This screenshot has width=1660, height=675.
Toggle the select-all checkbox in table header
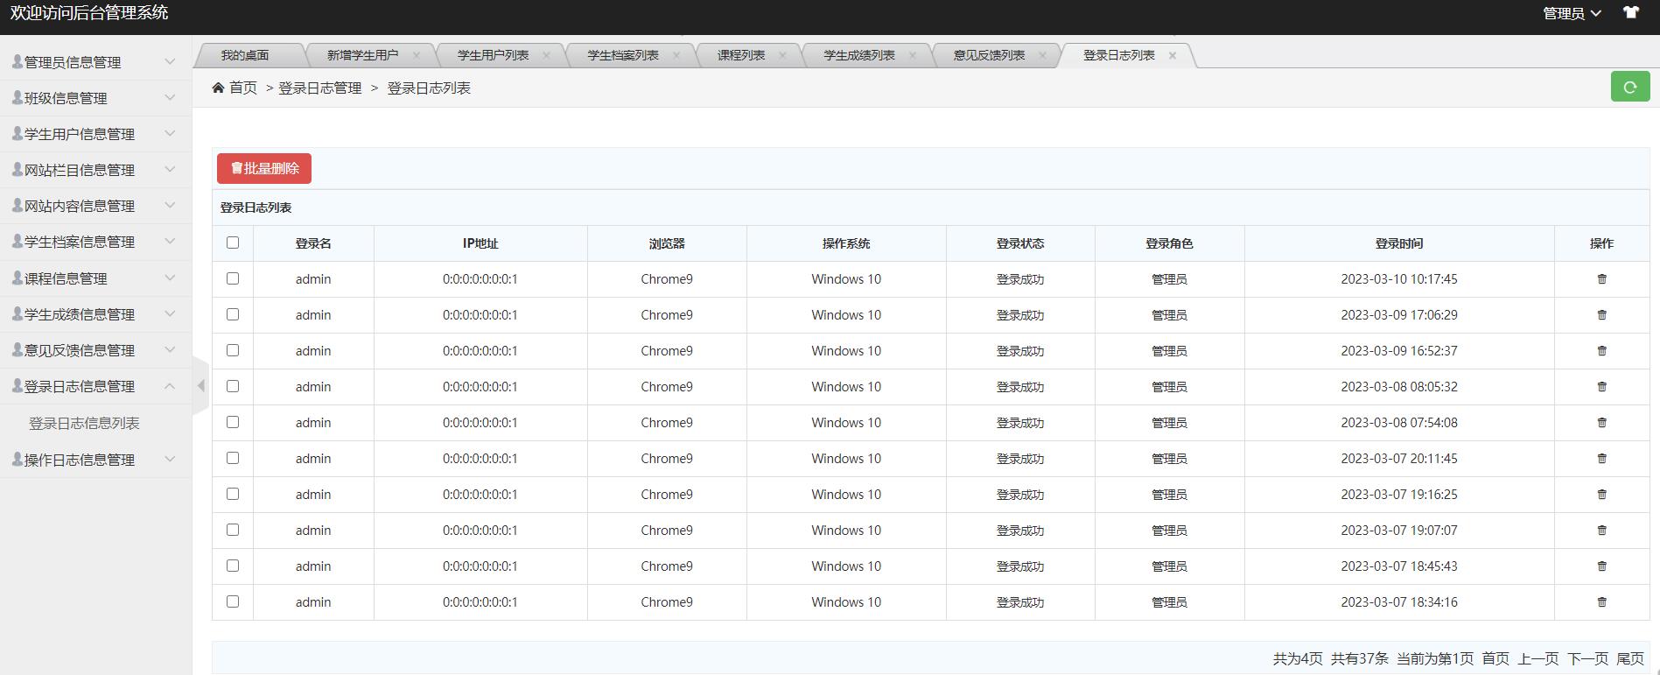point(233,243)
